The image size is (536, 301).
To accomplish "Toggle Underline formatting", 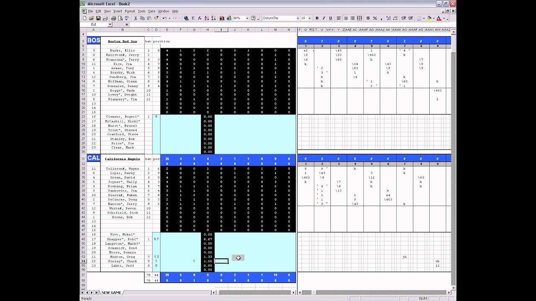I will (x=330, y=18).
